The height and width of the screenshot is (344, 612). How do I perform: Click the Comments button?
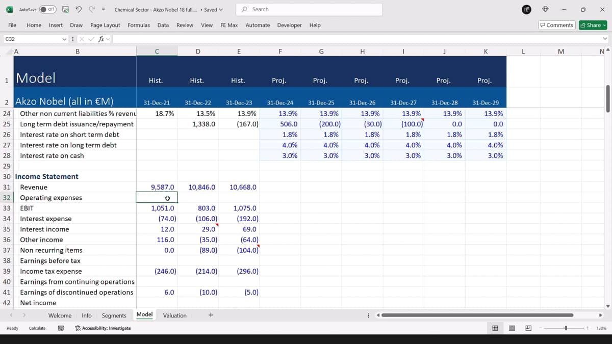tap(557, 25)
